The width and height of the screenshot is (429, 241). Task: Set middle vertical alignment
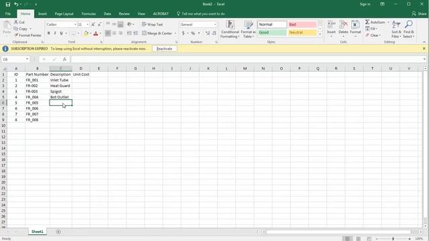[115, 24]
